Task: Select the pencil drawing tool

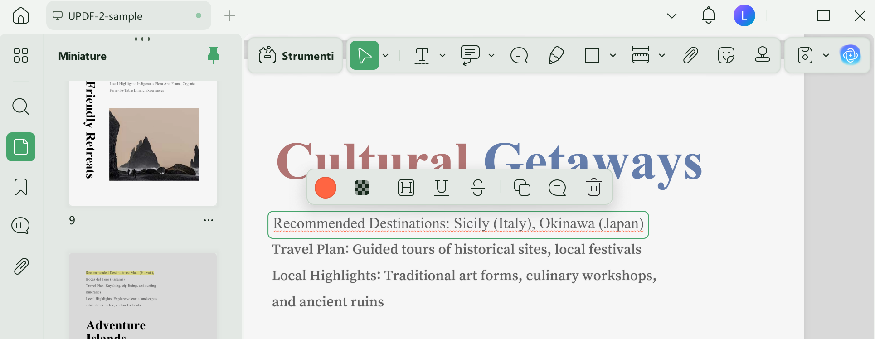Action: coord(556,55)
